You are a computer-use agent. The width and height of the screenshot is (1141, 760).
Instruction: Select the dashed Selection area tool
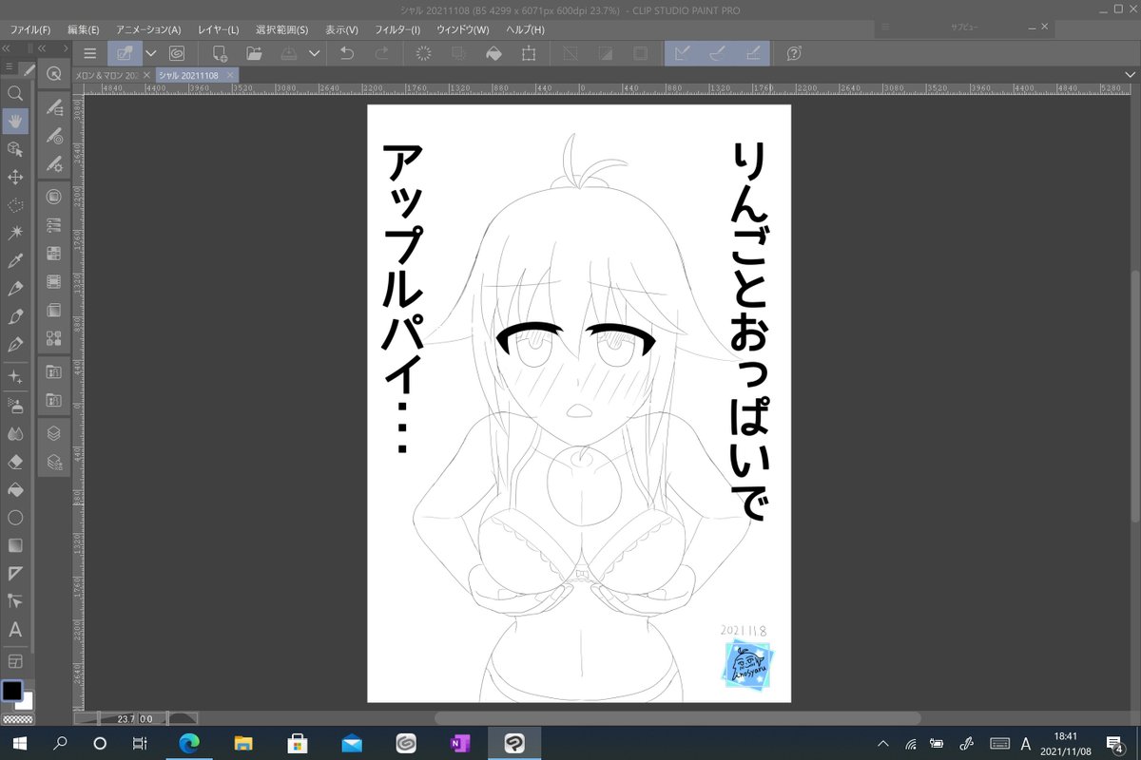[15, 204]
